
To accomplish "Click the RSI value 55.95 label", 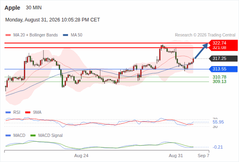I will 218,122.
